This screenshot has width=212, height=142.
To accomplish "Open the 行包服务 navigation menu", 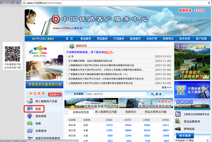I will pyautogui.click(x=119, y=38).
